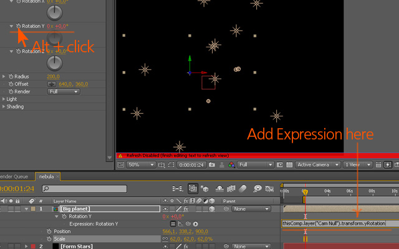Toggle the timeline Position stopwatch
The image size is (399, 249).
click(49, 231)
